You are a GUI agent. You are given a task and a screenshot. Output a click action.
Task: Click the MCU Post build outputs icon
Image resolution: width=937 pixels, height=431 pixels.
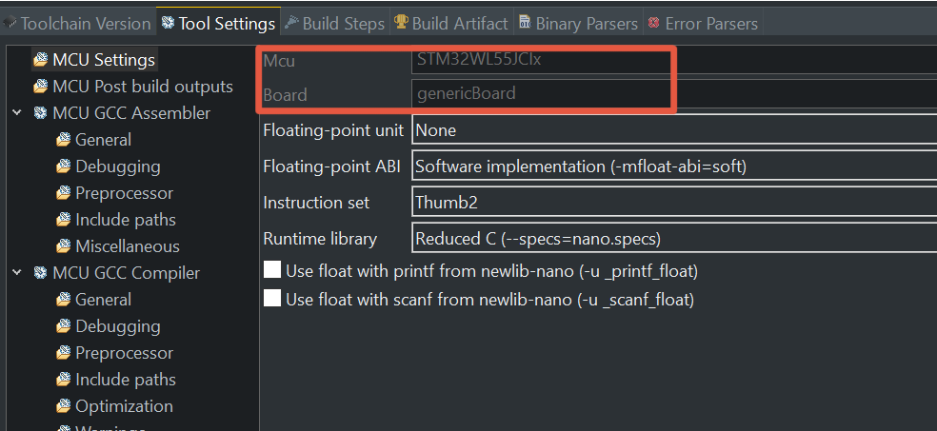tap(41, 87)
